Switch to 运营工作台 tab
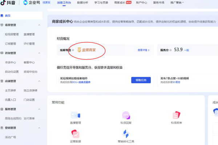 [64, 3]
